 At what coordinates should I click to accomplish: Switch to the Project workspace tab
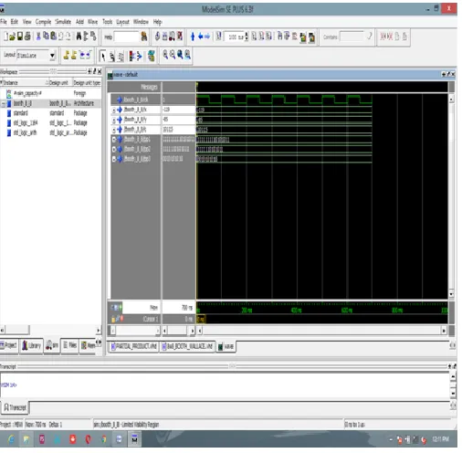pos(9,345)
